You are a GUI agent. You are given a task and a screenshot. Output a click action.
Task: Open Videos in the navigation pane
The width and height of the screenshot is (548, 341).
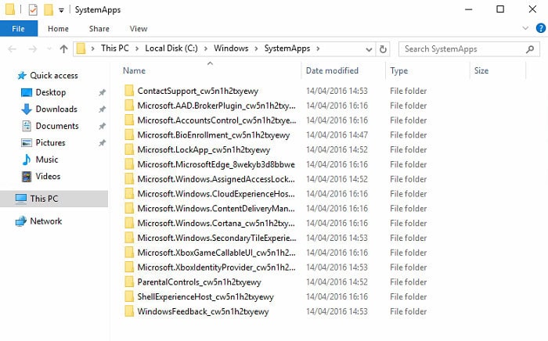click(x=48, y=176)
